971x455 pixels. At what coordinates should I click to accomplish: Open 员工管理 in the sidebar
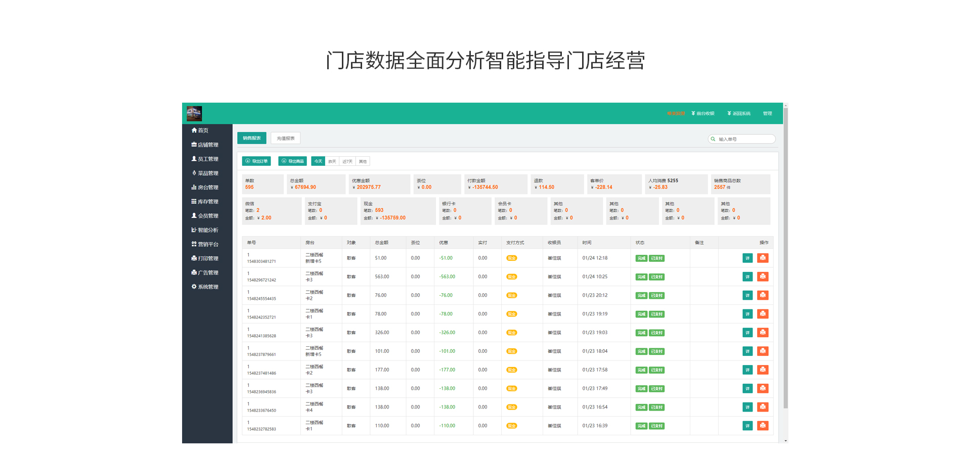click(205, 159)
